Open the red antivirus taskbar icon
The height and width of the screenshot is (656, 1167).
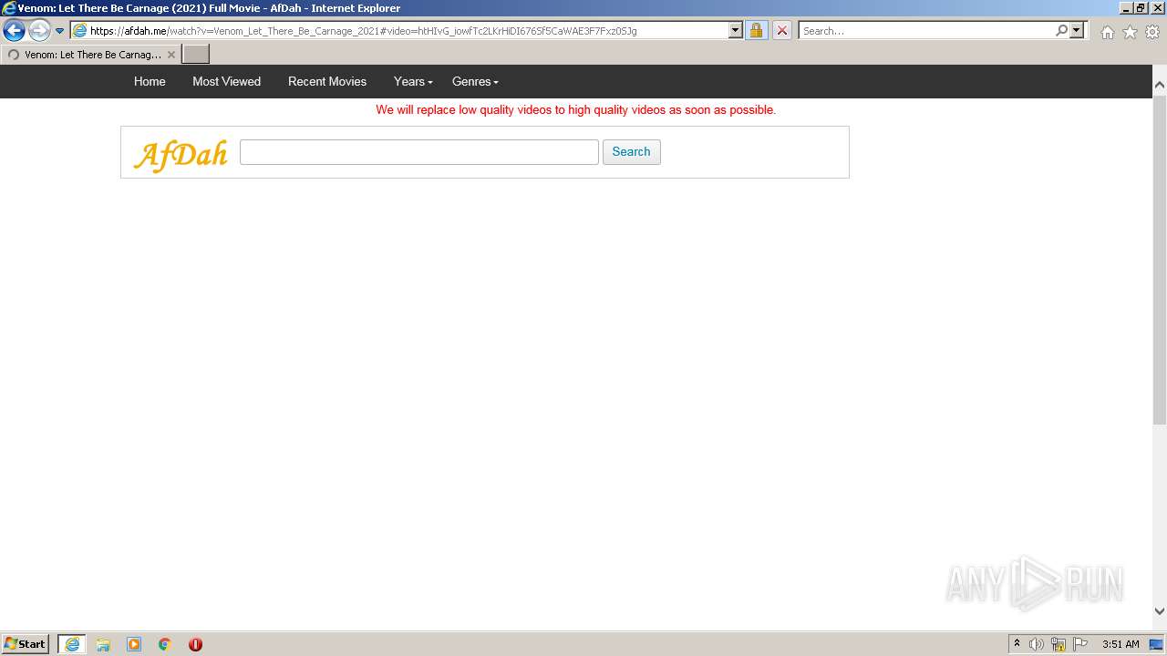point(195,644)
